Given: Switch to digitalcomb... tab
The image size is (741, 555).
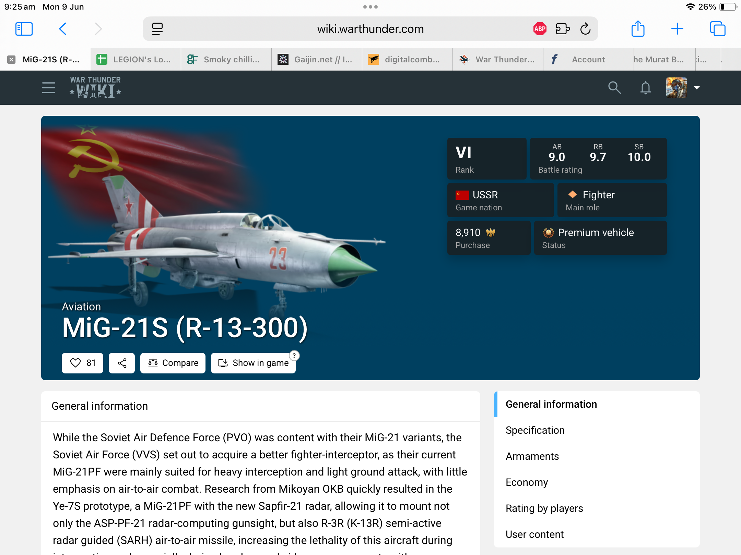Looking at the screenshot, I should click(x=408, y=60).
